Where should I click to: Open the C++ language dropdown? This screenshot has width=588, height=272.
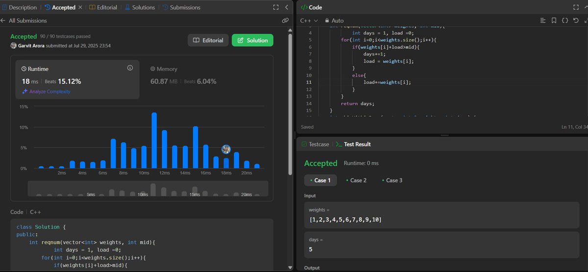309,21
